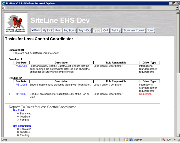This screenshot has height=143, width=180.
Task: Open the Fire Technician role link
Action: click(x=22, y=126)
